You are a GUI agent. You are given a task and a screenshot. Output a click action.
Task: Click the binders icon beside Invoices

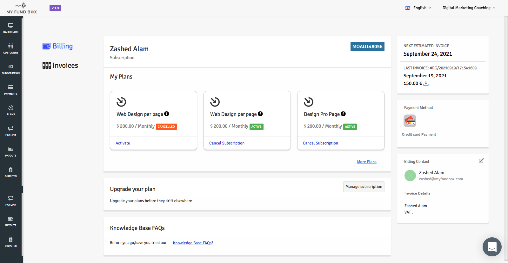(x=47, y=65)
